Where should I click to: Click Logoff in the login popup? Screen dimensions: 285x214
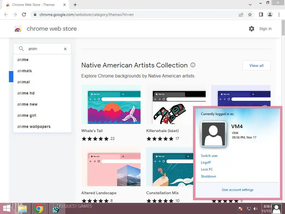[x=206, y=162]
